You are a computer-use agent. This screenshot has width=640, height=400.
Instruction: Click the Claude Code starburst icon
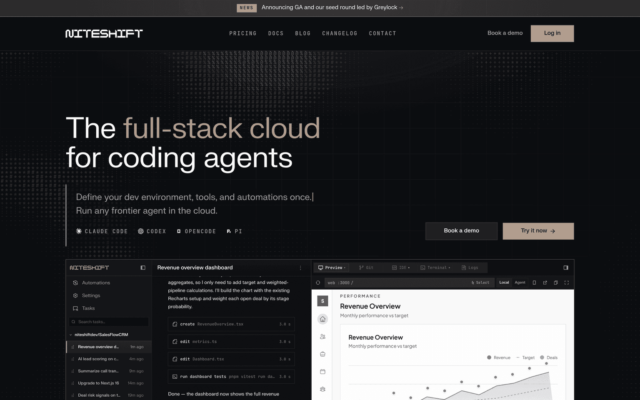click(79, 231)
